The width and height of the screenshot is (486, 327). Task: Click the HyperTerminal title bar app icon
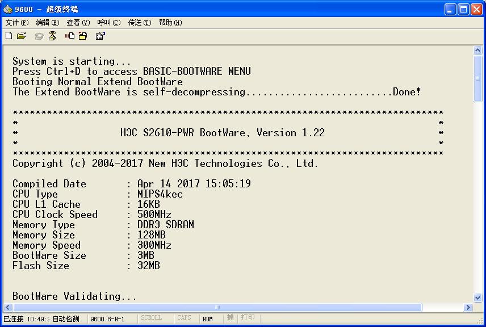click(8, 9)
